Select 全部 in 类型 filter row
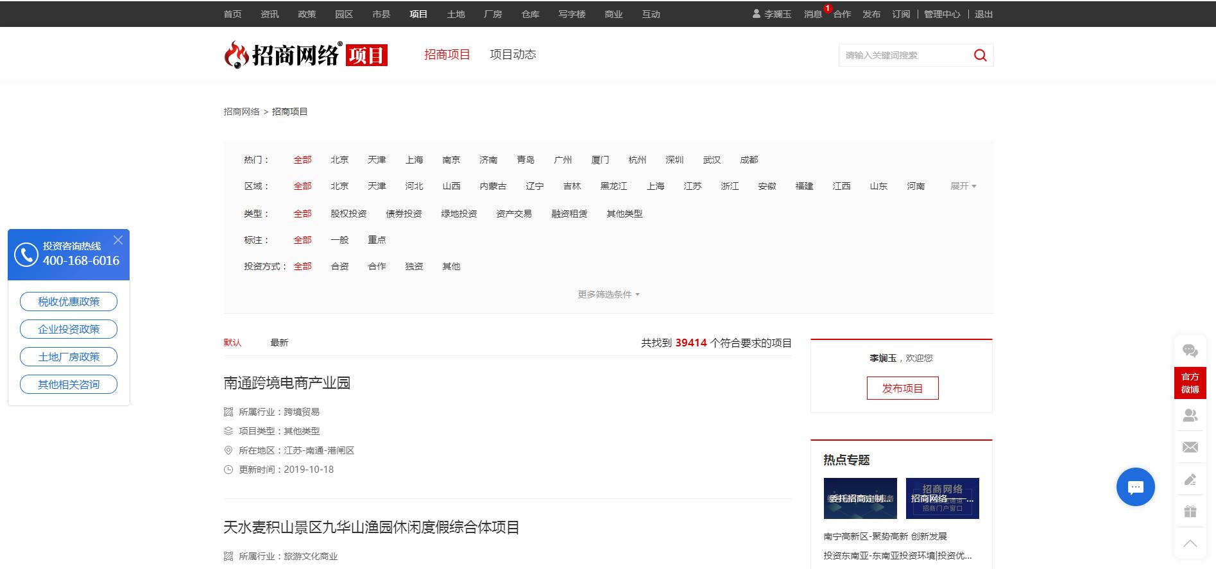Screen dimensions: 1216x569 point(302,214)
